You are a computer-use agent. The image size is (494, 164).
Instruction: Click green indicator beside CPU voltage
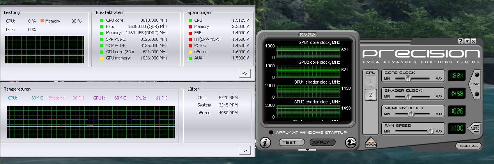click(x=190, y=21)
